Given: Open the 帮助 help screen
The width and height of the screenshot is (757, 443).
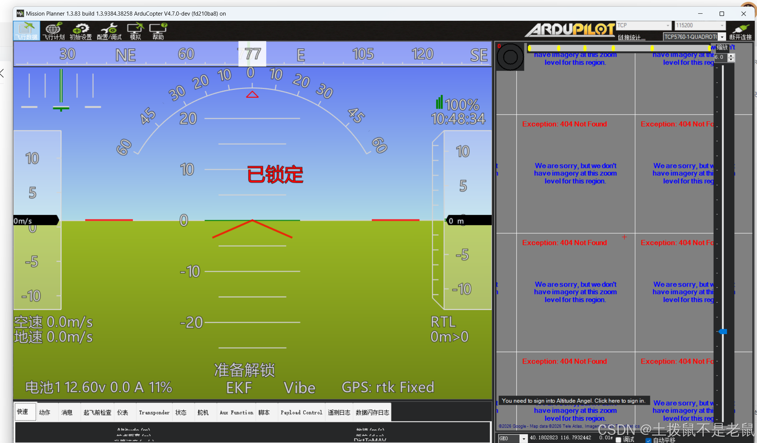Looking at the screenshot, I should (158, 31).
